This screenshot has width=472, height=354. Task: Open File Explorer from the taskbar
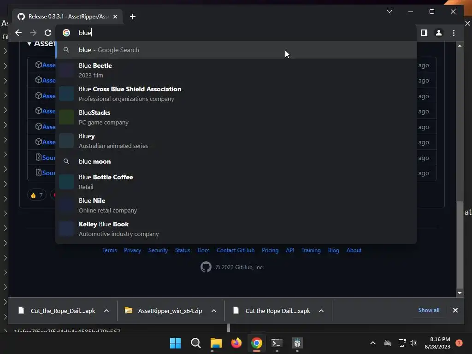tap(216, 343)
